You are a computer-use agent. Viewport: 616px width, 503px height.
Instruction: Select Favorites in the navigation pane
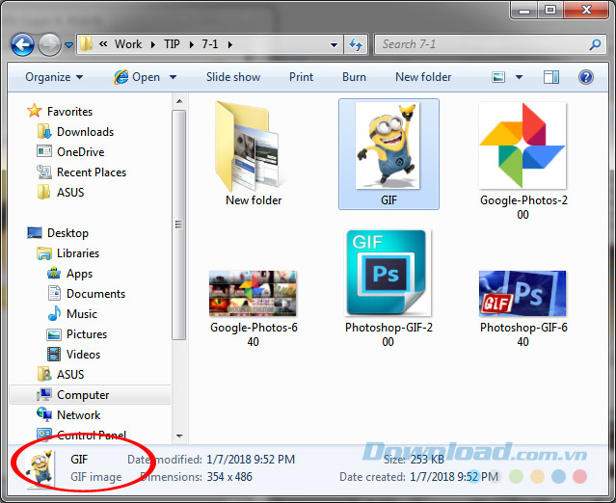[x=70, y=112]
